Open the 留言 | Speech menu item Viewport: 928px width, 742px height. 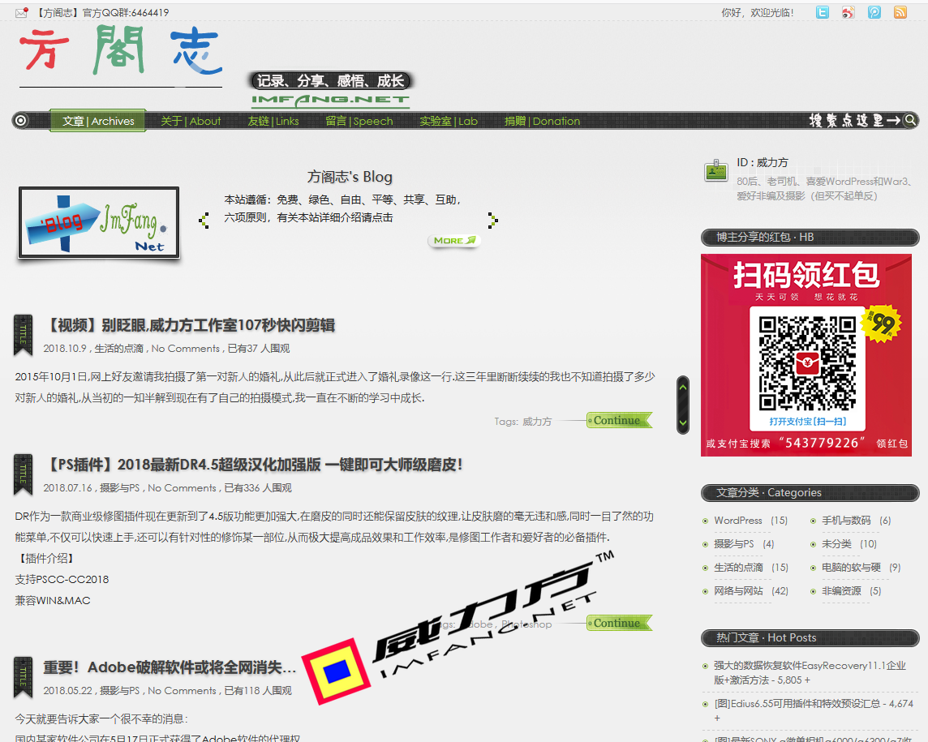coord(359,121)
